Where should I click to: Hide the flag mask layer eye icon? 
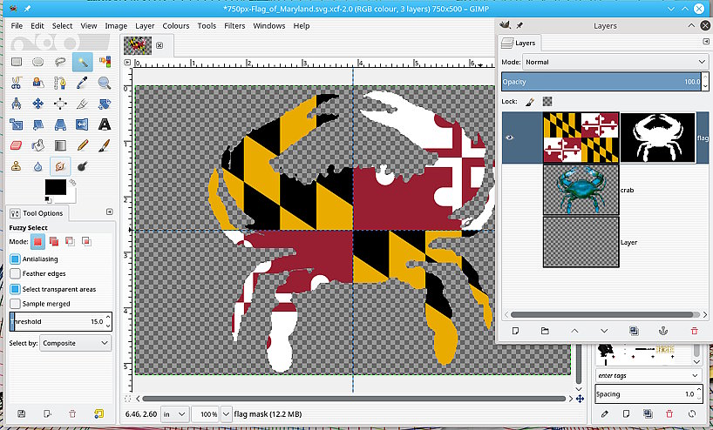click(510, 138)
